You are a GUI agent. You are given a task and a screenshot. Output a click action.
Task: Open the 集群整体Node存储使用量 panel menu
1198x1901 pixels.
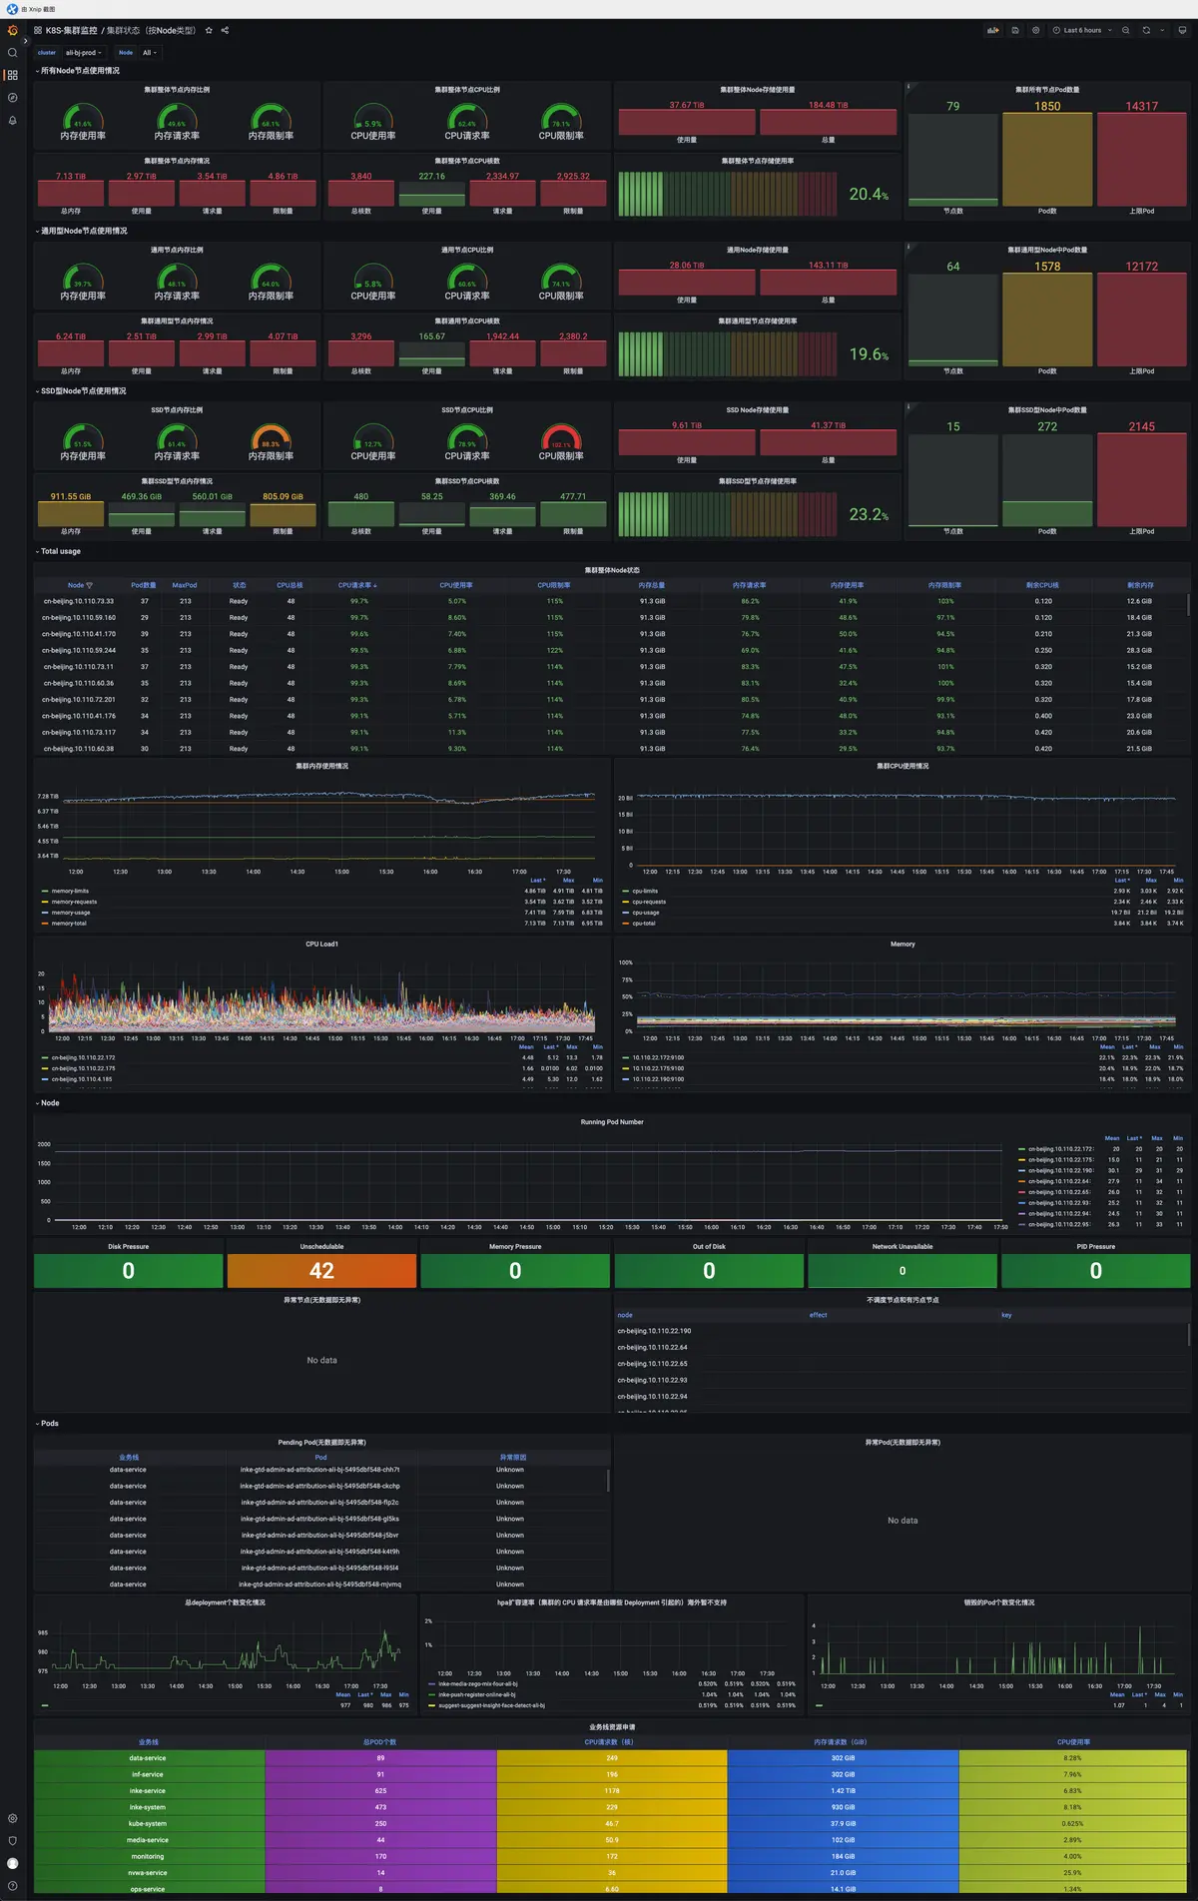[757, 90]
